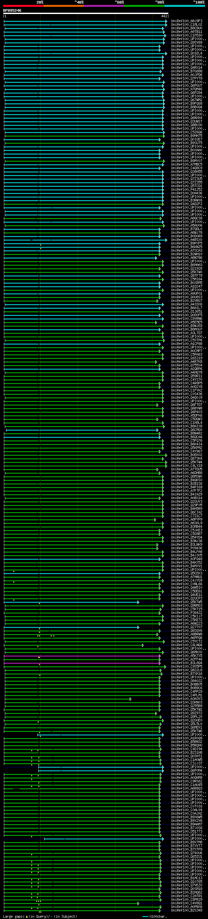Click the UniRef100_B9FQ68 label
This screenshot has height=919, width=208.
click(187, 103)
